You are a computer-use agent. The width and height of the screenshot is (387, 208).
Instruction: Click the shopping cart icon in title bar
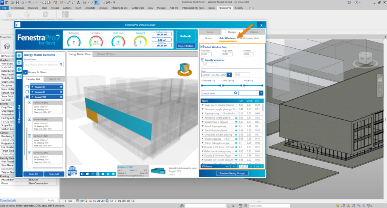pos(349,3)
